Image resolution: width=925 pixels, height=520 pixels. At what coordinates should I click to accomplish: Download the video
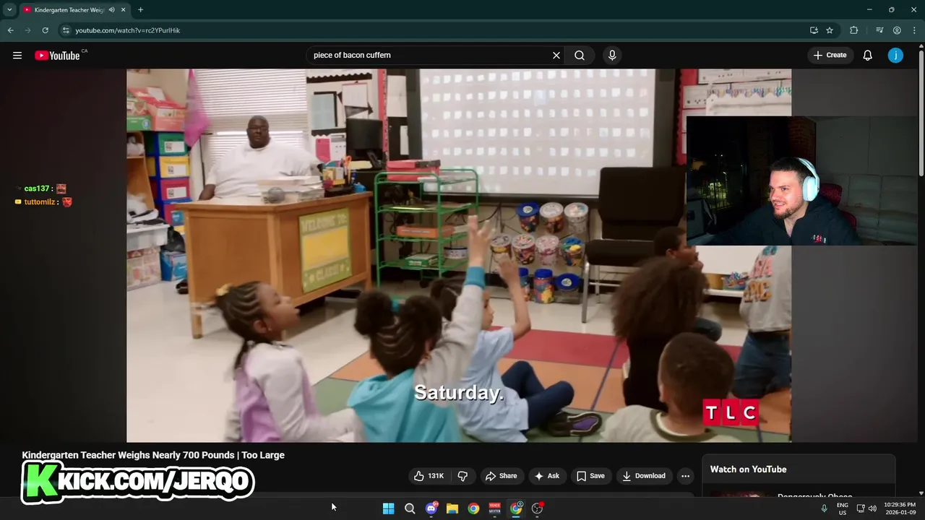(644, 476)
